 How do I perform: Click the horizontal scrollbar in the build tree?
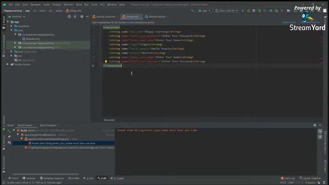tap(45, 174)
